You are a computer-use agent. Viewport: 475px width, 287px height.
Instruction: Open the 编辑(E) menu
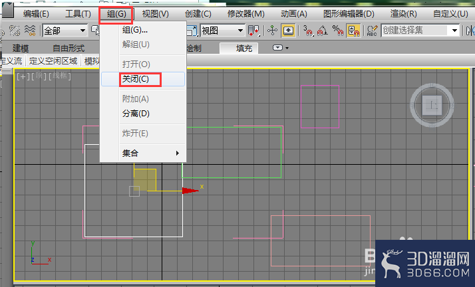(36, 14)
